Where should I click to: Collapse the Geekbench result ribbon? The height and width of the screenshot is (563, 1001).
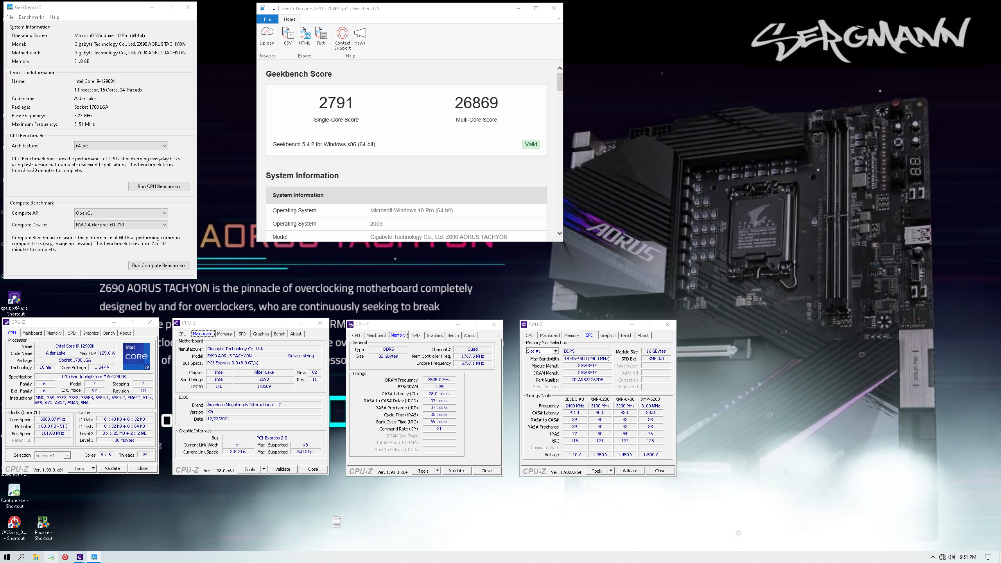coord(558,19)
